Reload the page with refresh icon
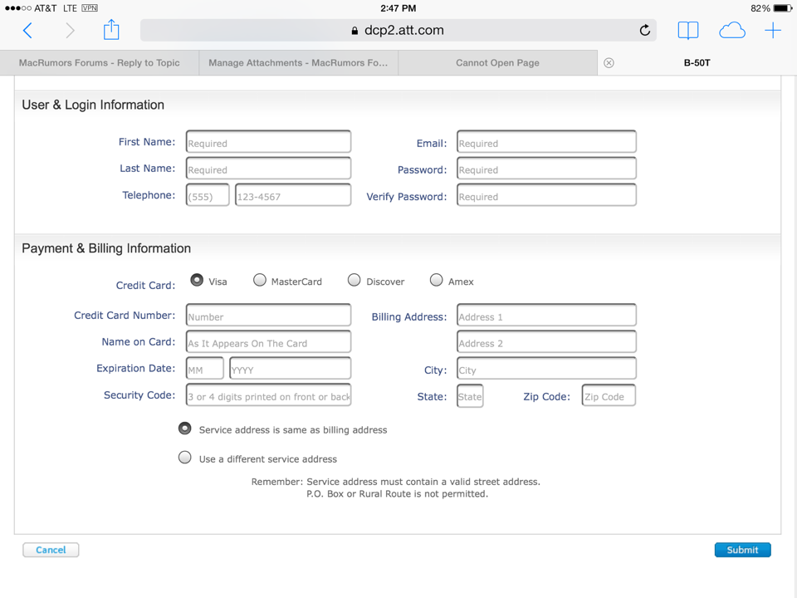 [x=644, y=31]
